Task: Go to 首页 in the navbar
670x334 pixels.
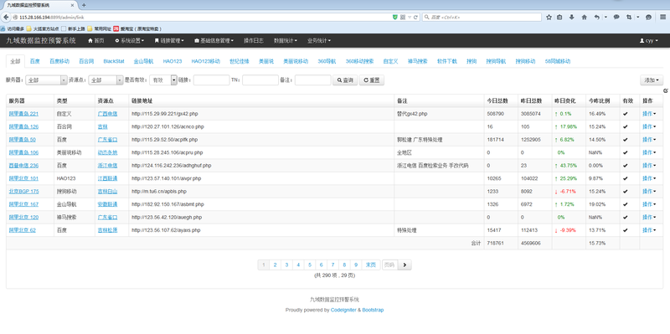Action: click(96, 40)
